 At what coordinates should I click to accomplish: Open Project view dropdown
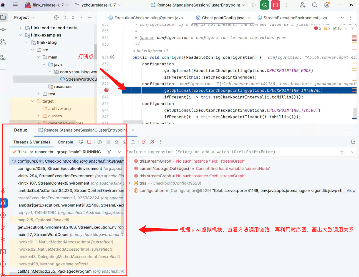point(24,17)
